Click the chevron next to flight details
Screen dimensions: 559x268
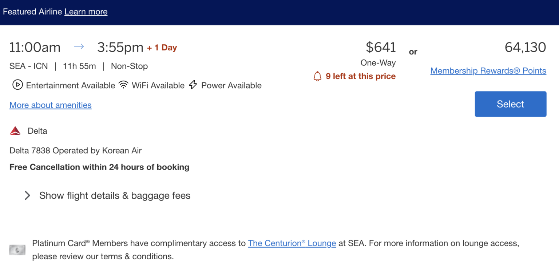click(x=27, y=195)
